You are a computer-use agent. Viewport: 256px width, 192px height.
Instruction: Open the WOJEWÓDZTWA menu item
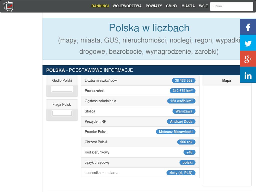(x=127, y=6)
